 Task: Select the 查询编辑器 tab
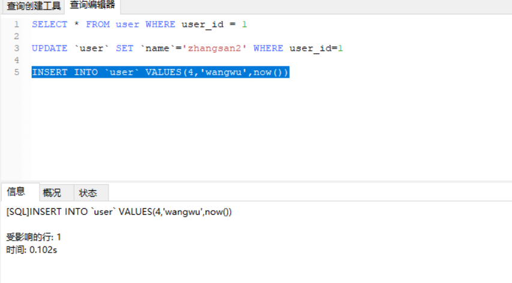(x=92, y=5)
